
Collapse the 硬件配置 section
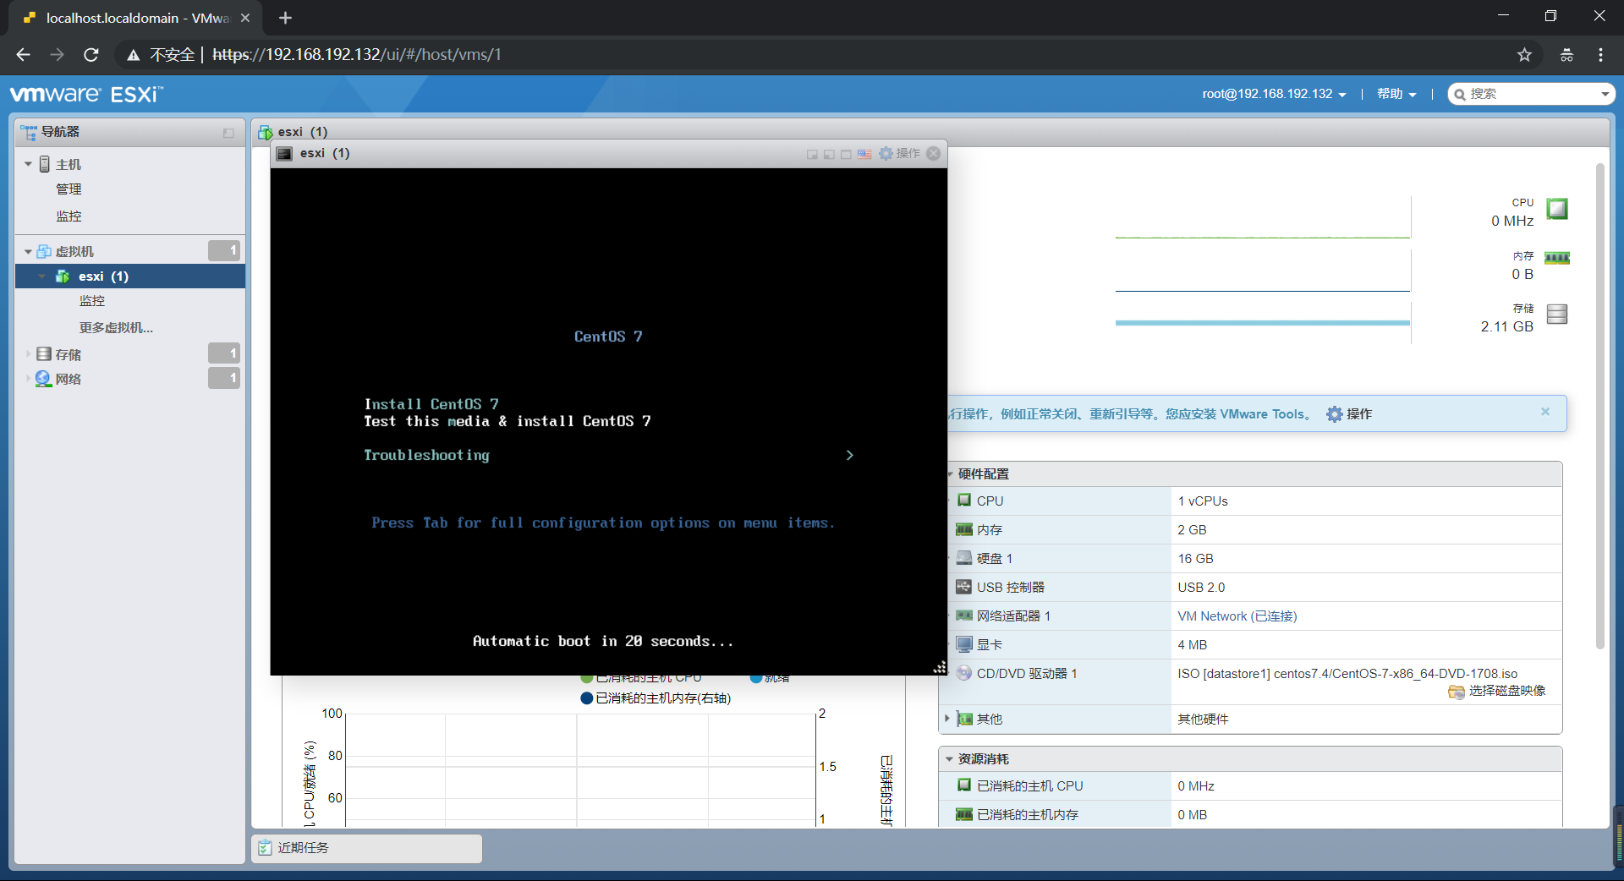coord(950,474)
